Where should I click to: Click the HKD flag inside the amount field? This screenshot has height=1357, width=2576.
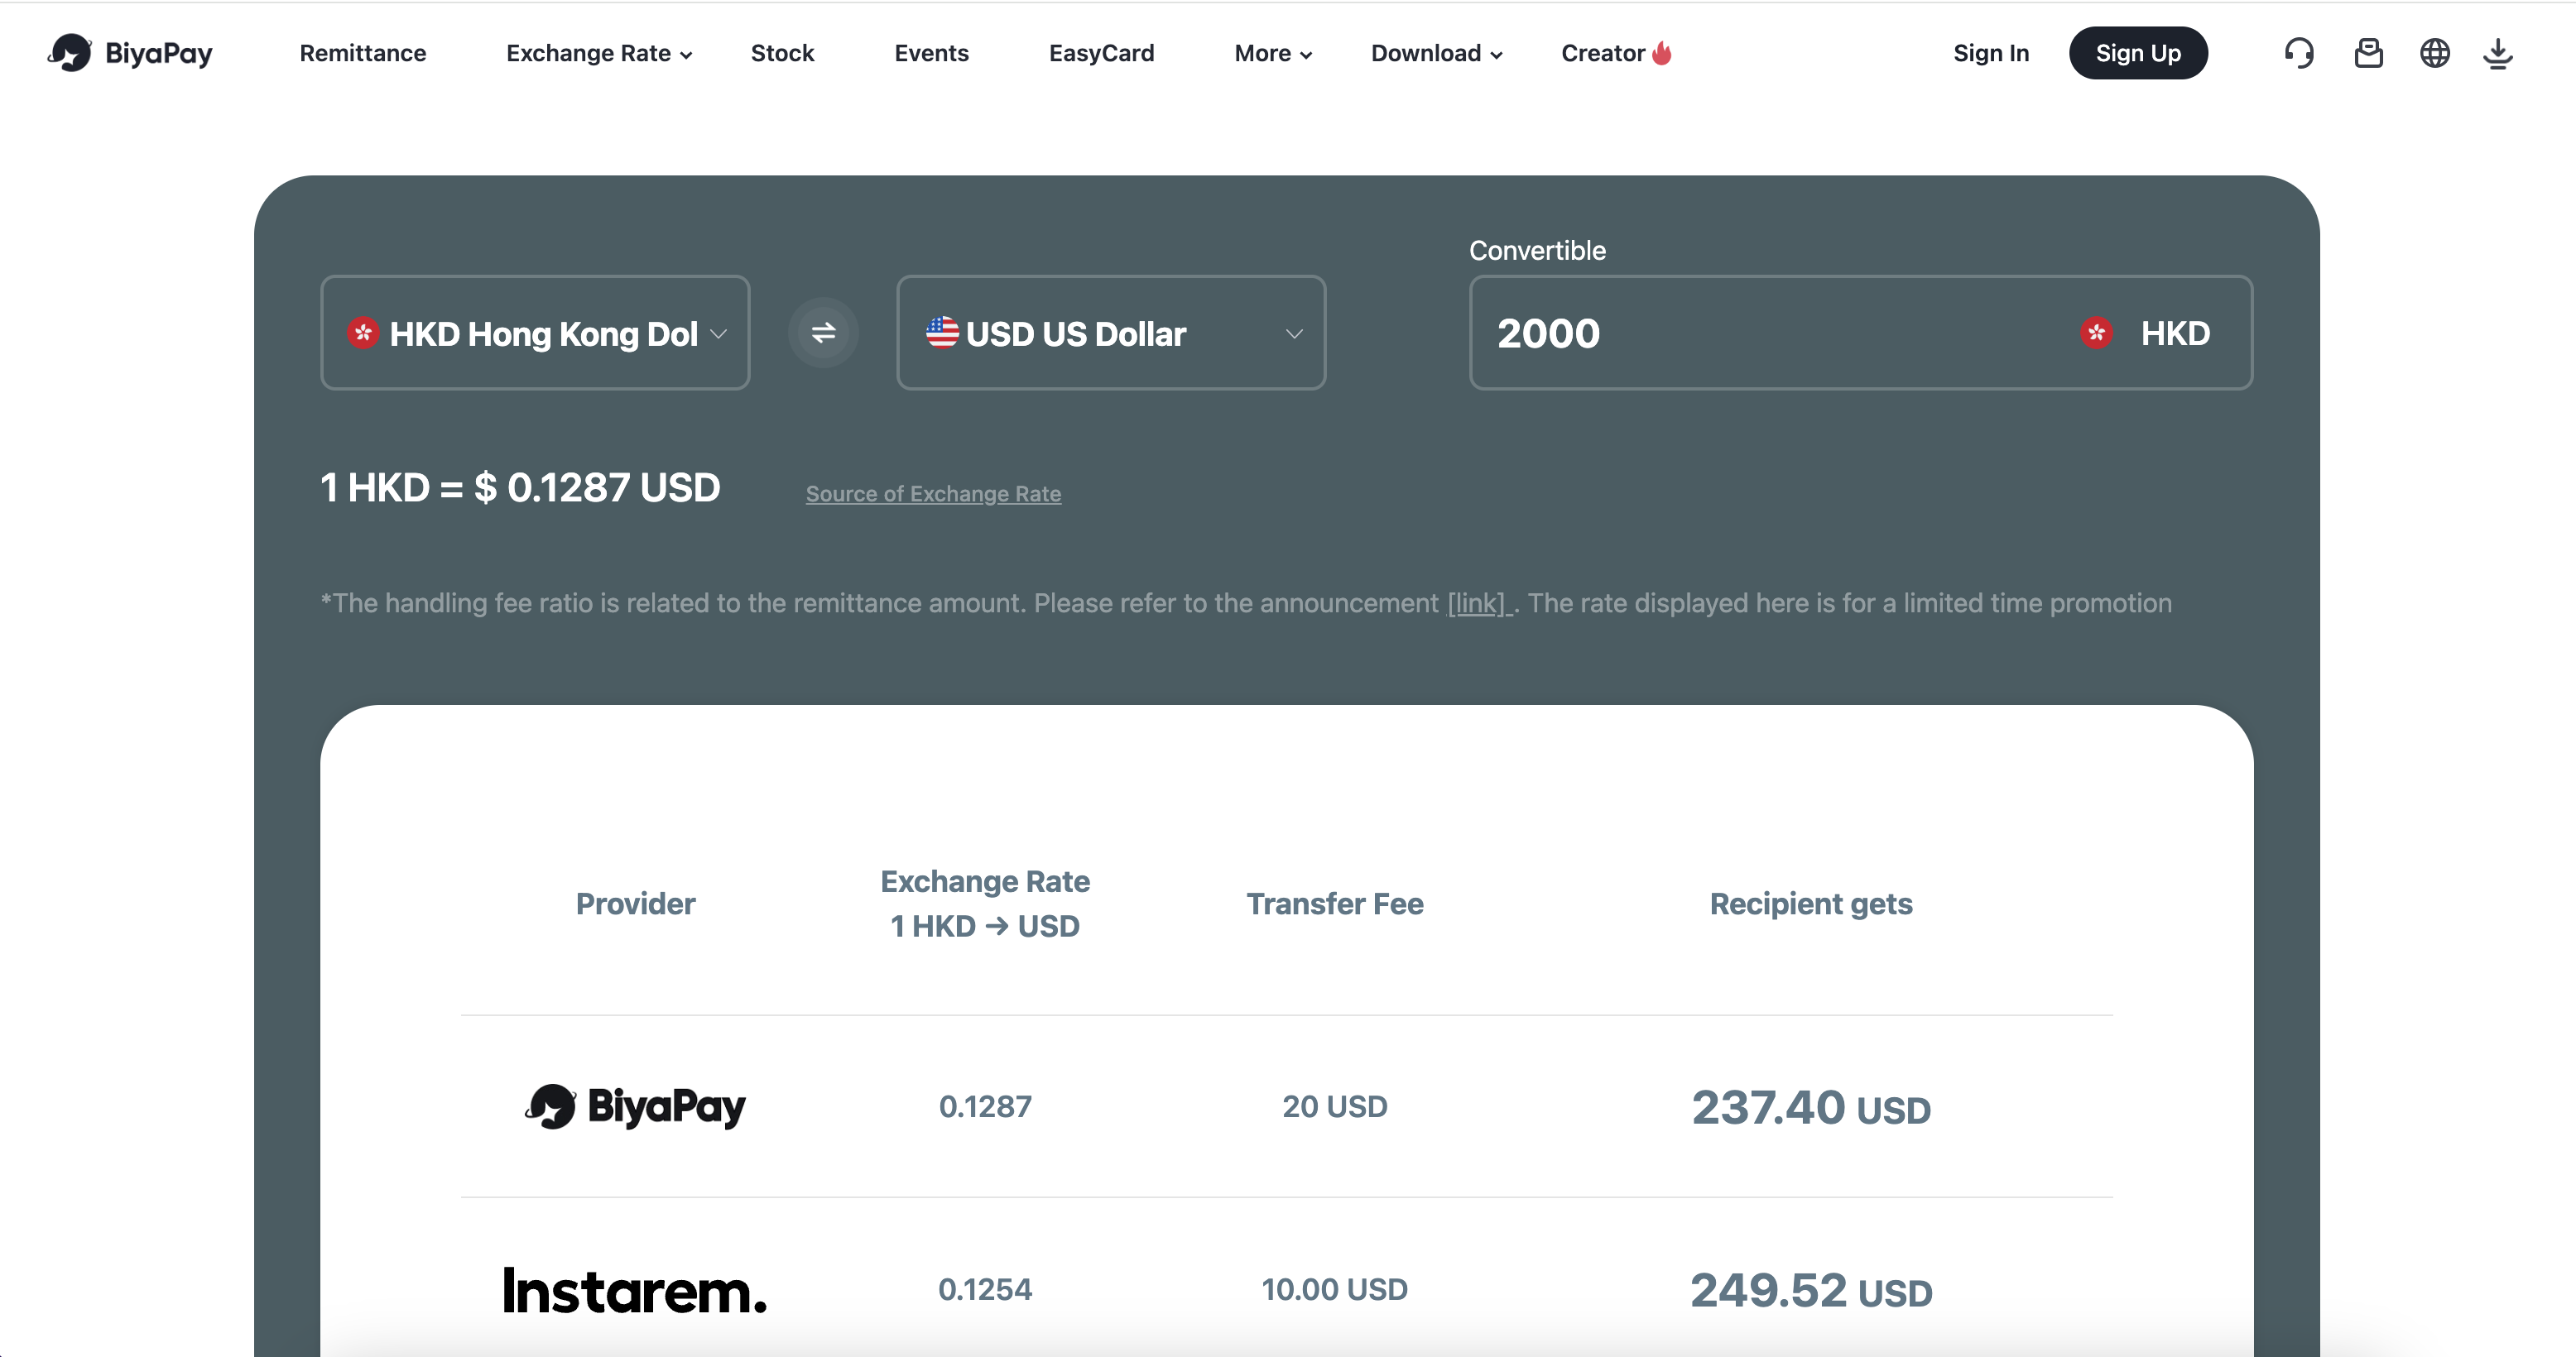(x=2097, y=333)
